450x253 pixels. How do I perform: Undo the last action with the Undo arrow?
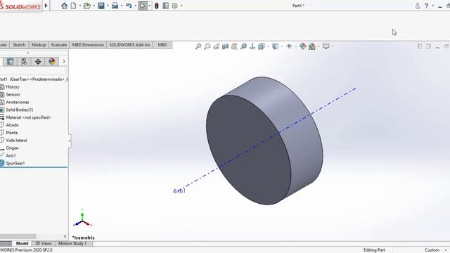point(129,6)
